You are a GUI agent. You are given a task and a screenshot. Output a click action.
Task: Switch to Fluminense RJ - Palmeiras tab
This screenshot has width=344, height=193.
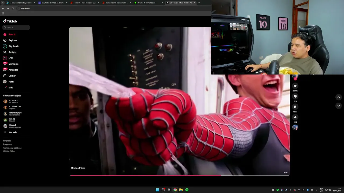[116, 3]
